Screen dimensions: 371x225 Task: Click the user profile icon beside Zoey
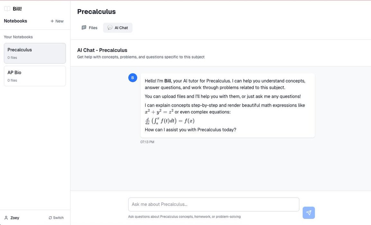coord(6,218)
